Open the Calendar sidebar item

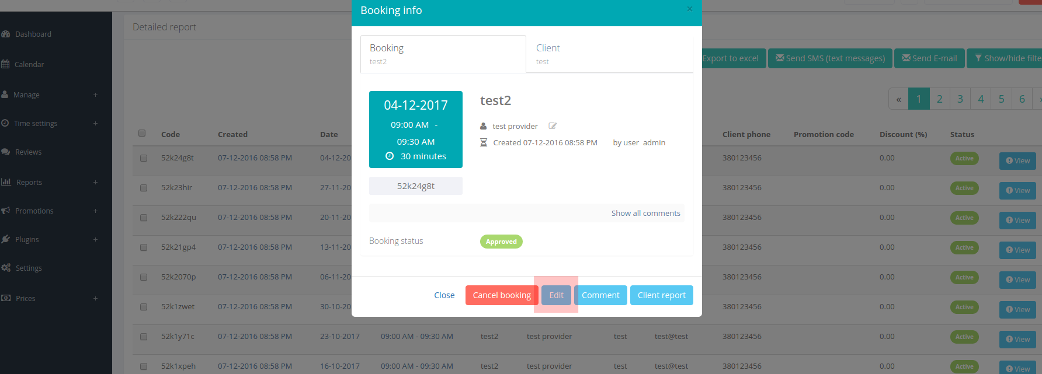coord(29,65)
